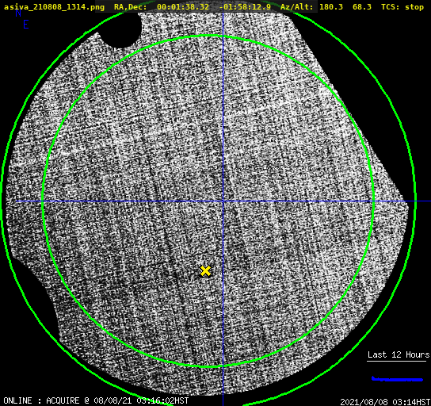Click the inner green circle's top edge
The image size is (431, 406).
[208, 36]
